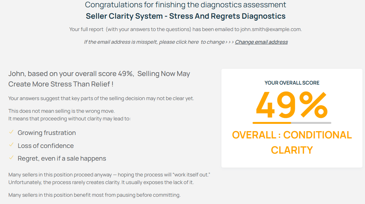This screenshot has height=204, width=365.
Task: Click the Congratulations heading at the top
Action: 186,5
